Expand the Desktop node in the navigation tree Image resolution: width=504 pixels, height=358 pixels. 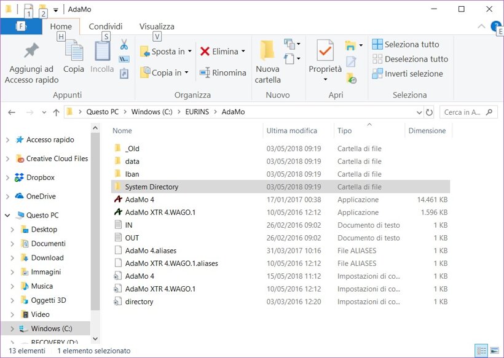pos(12,230)
